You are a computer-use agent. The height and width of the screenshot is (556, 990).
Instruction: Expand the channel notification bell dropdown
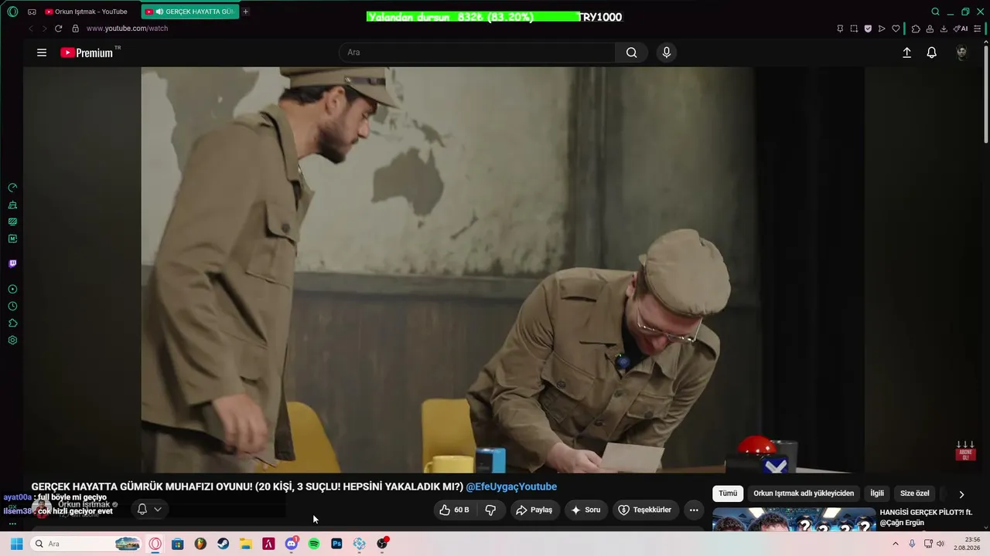tap(149, 509)
